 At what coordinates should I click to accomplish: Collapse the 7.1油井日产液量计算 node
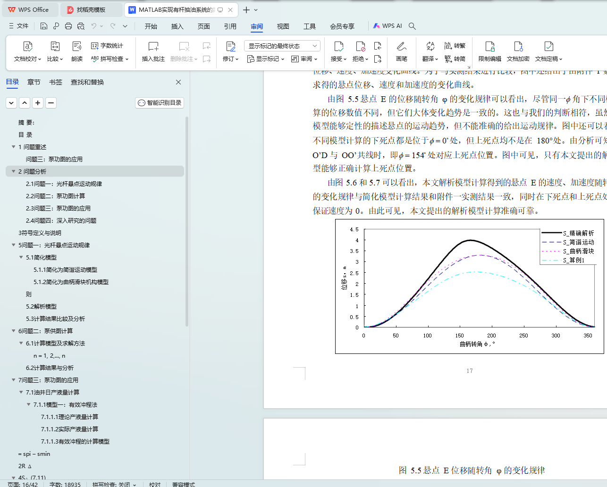point(21,392)
